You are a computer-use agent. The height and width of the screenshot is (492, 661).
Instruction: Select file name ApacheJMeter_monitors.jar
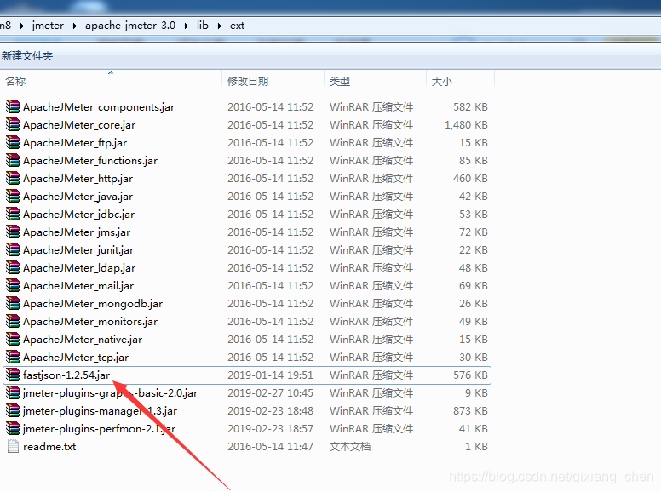[x=90, y=322]
